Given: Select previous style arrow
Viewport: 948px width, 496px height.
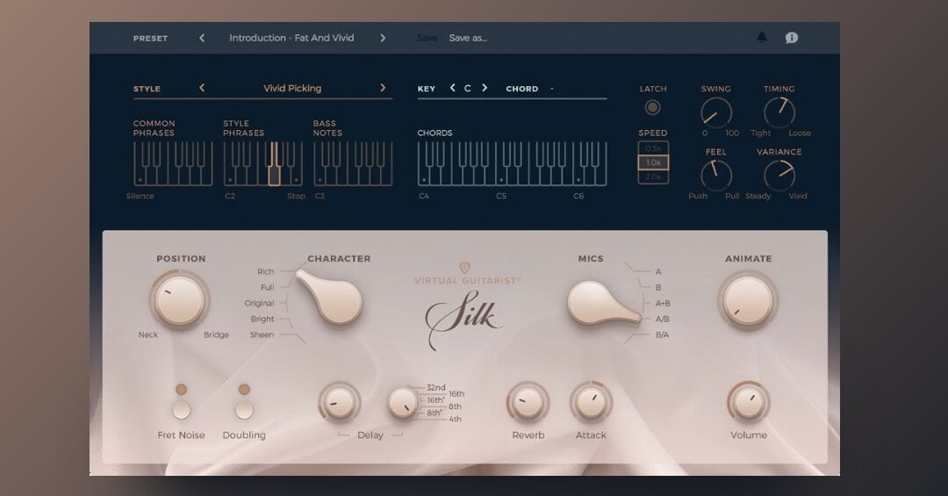Looking at the screenshot, I should coord(202,88).
